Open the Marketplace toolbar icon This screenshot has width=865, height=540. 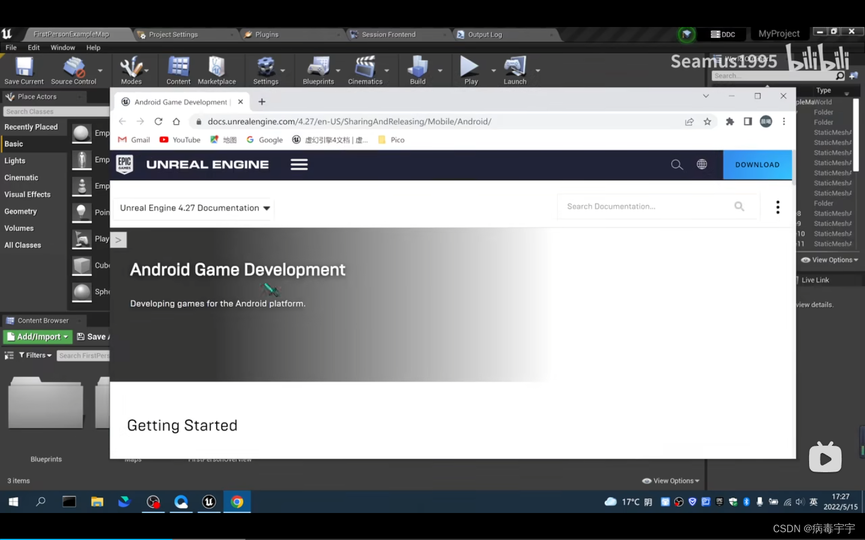pyautogui.click(x=217, y=70)
